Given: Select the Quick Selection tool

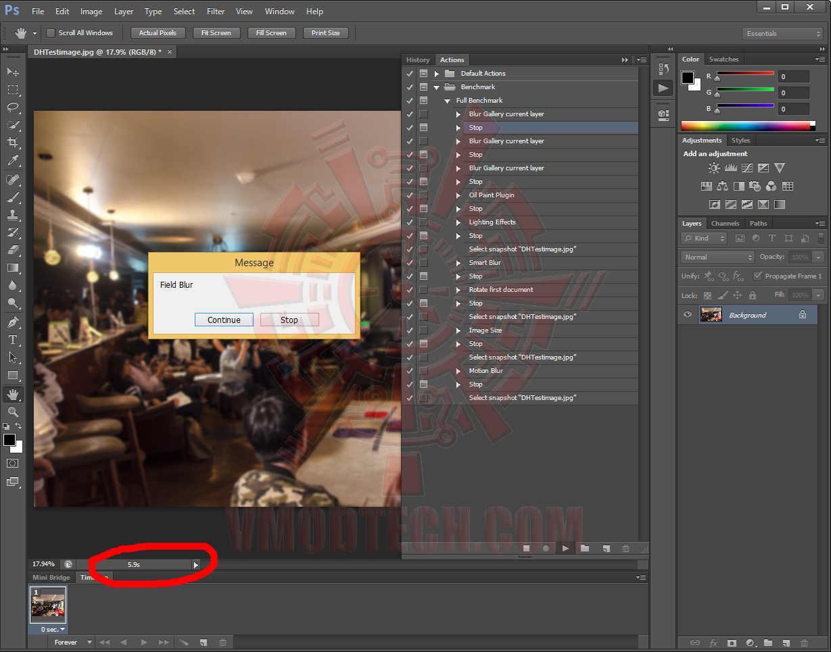Looking at the screenshot, I should pyautogui.click(x=13, y=125).
